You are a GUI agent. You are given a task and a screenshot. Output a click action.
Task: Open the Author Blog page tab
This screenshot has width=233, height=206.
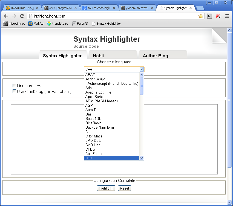[x=163, y=55]
